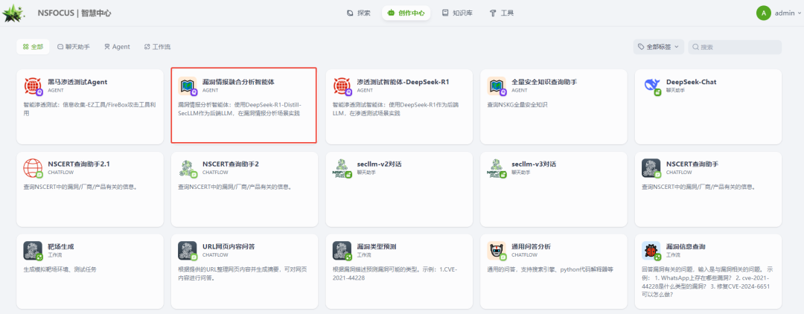Open NSCERT查询助手2.1 card title
The image size is (804, 314).
click(79, 164)
